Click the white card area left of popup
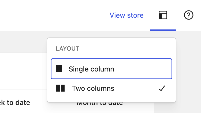 [x=23, y=70]
